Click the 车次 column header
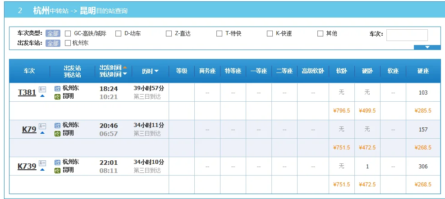The height and width of the screenshot is (199, 445). coord(29,71)
